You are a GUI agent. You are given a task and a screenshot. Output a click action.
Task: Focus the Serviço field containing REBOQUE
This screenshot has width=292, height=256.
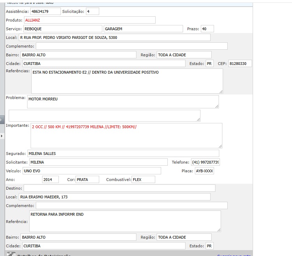63,29
